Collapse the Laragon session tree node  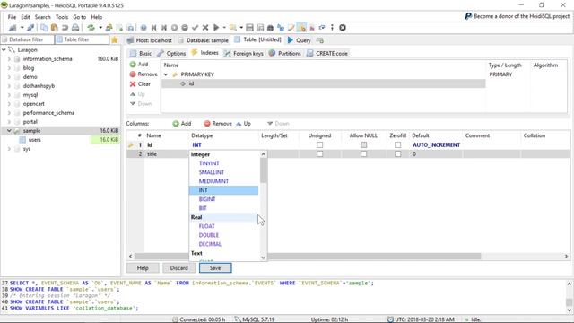4,50
